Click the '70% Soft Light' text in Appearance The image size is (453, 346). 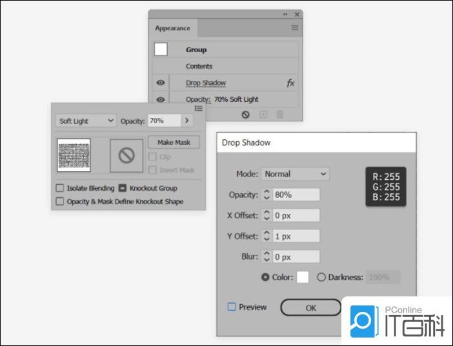click(x=236, y=100)
